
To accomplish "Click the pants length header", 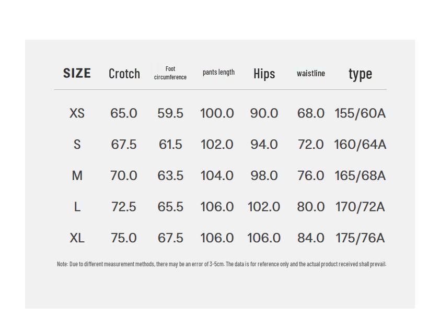I will 218,72.
